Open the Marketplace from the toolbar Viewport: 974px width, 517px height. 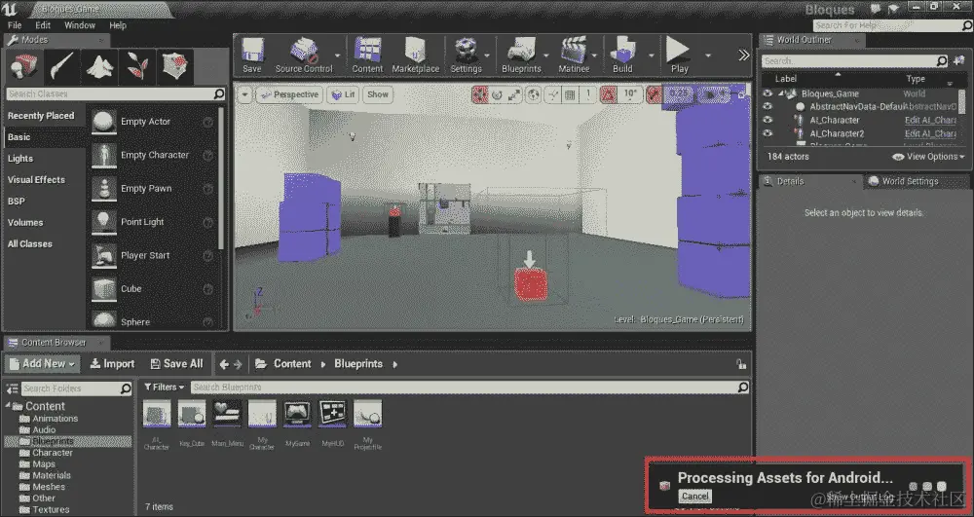(416, 55)
